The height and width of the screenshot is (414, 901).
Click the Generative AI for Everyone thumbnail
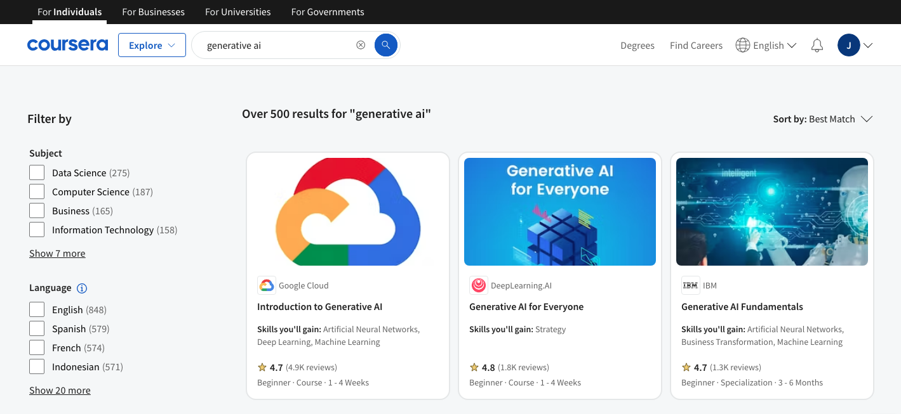560,212
